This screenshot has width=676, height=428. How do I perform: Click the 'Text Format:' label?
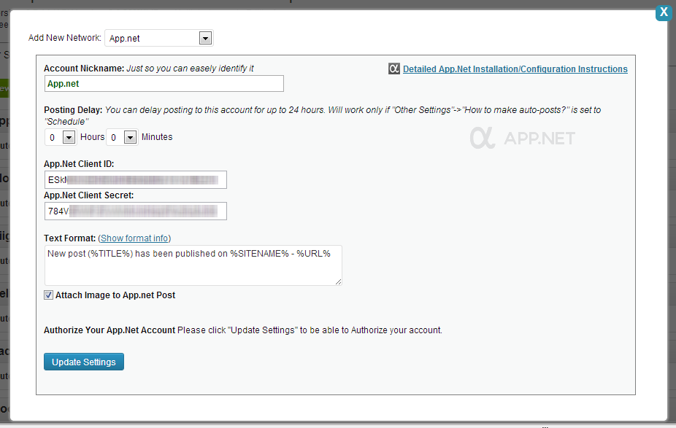pos(70,238)
